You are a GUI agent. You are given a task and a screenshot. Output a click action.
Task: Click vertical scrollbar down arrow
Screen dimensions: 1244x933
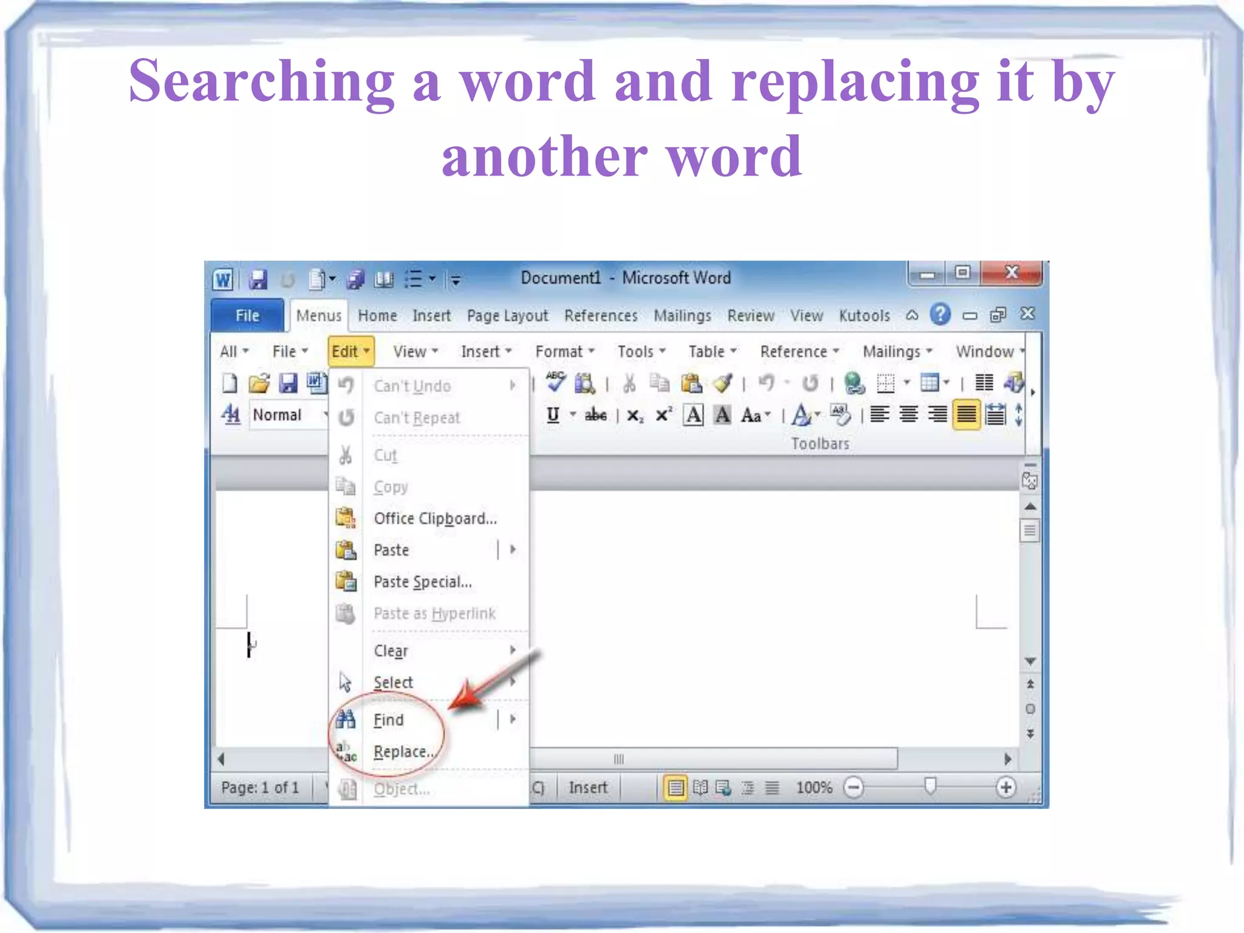pos(1030,661)
